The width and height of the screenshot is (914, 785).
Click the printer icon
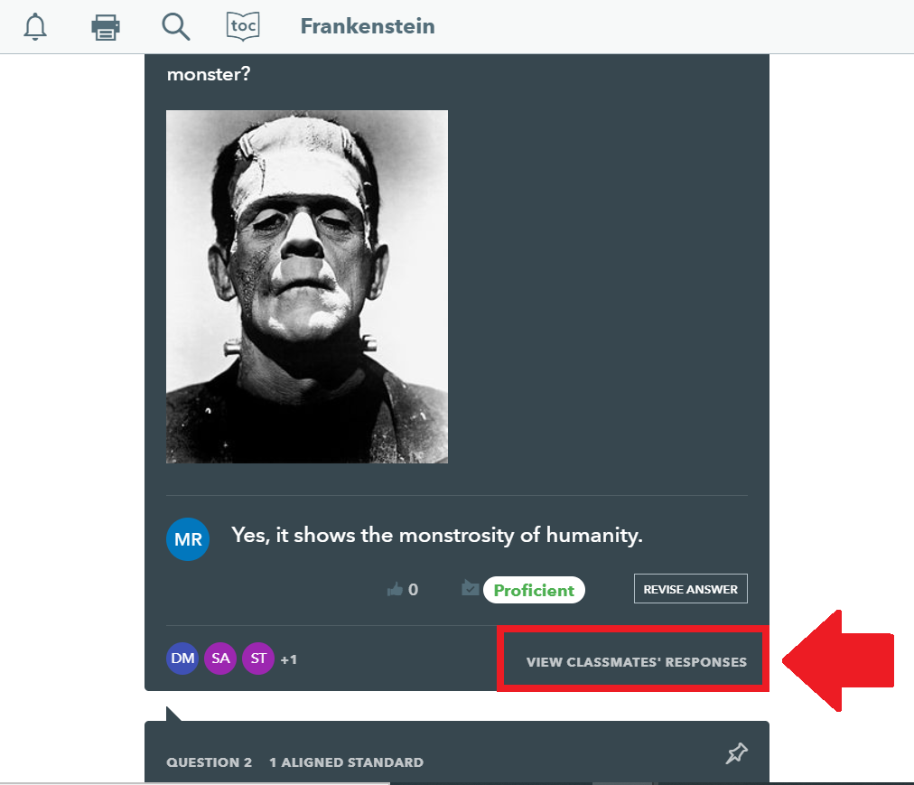106,27
